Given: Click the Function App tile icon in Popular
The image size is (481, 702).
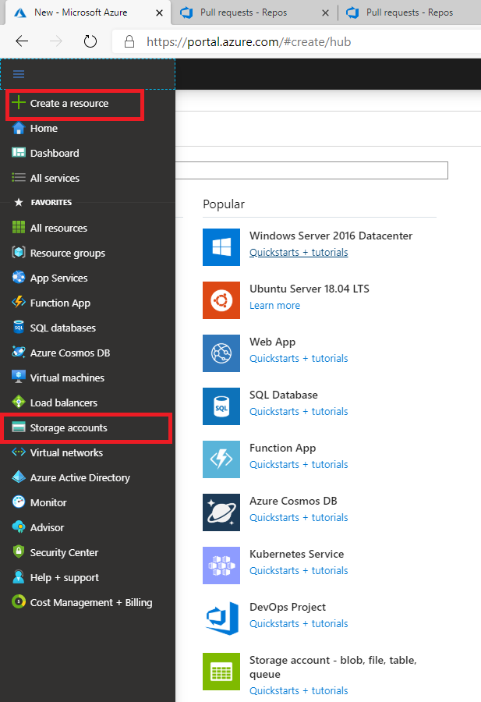Looking at the screenshot, I should (221, 459).
